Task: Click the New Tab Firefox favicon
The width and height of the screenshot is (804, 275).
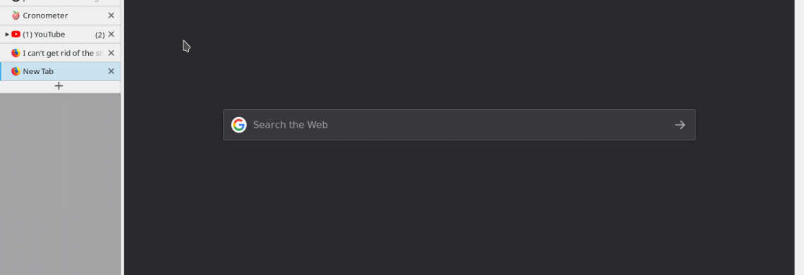Action: (x=16, y=71)
